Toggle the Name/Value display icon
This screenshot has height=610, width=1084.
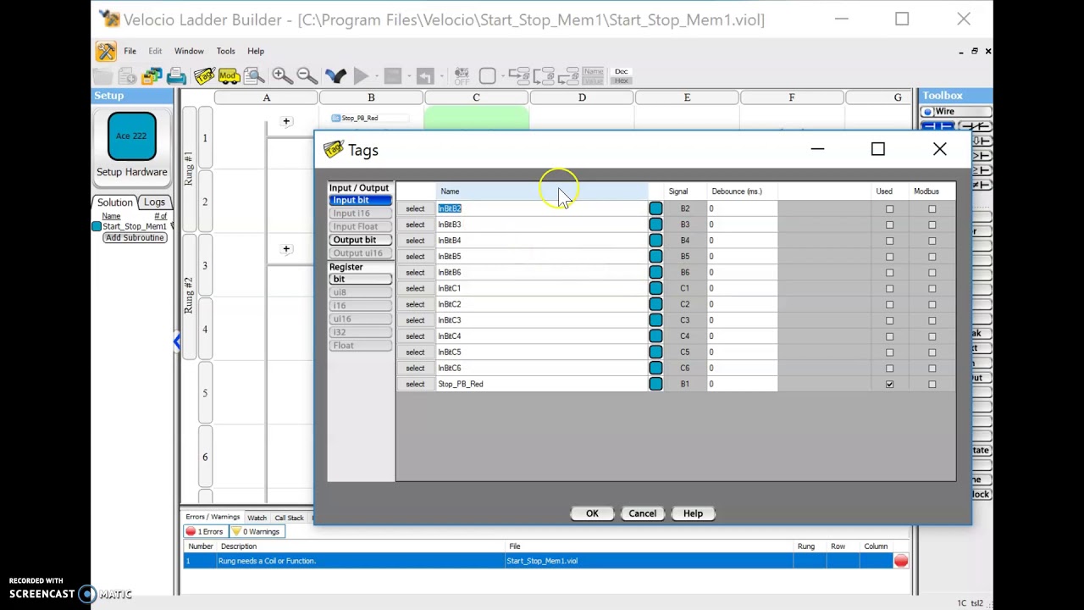(x=593, y=76)
